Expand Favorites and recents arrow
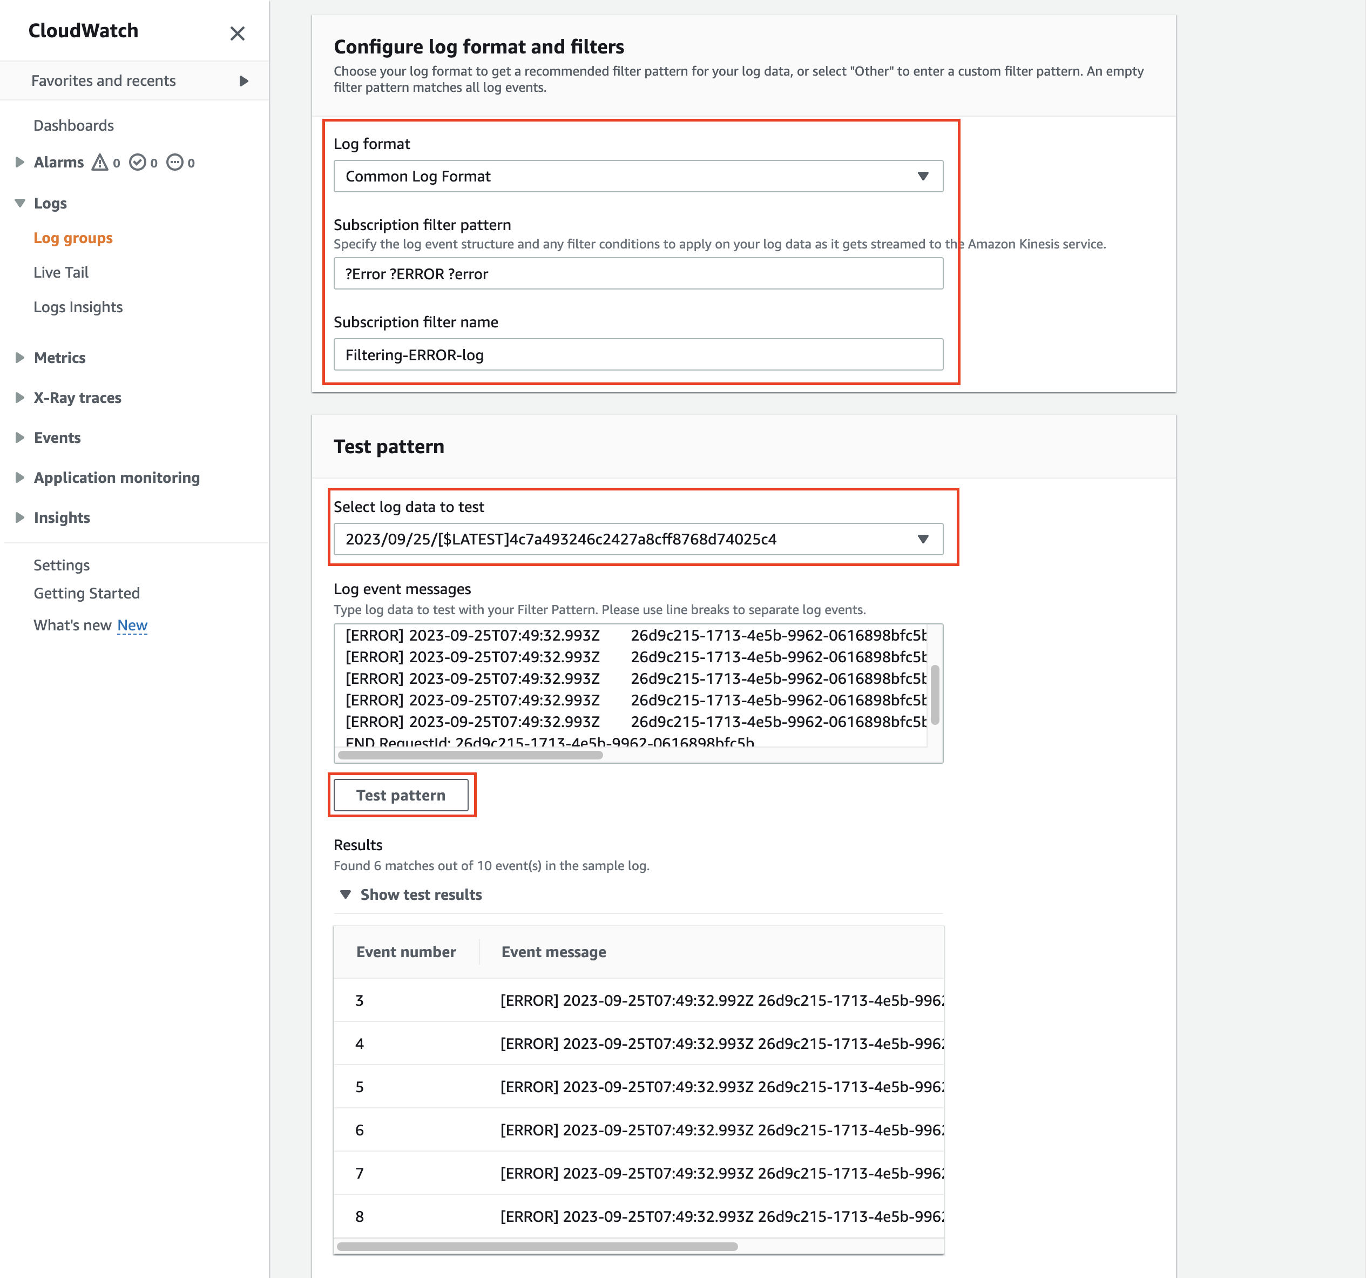 (x=244, y=81)
